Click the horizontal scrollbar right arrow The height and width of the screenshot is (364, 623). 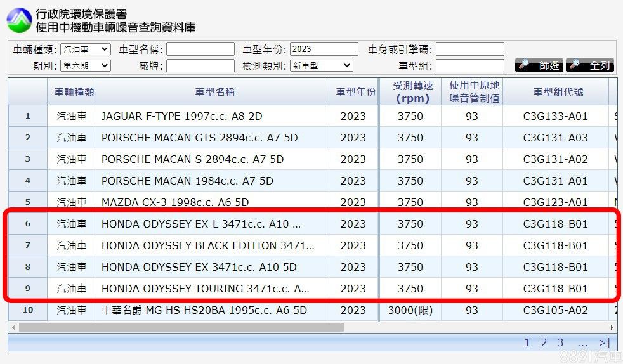click(x=612, y=328)
